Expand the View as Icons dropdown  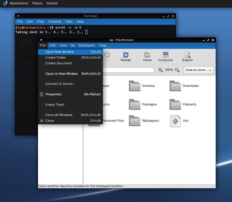click(210, 70)
